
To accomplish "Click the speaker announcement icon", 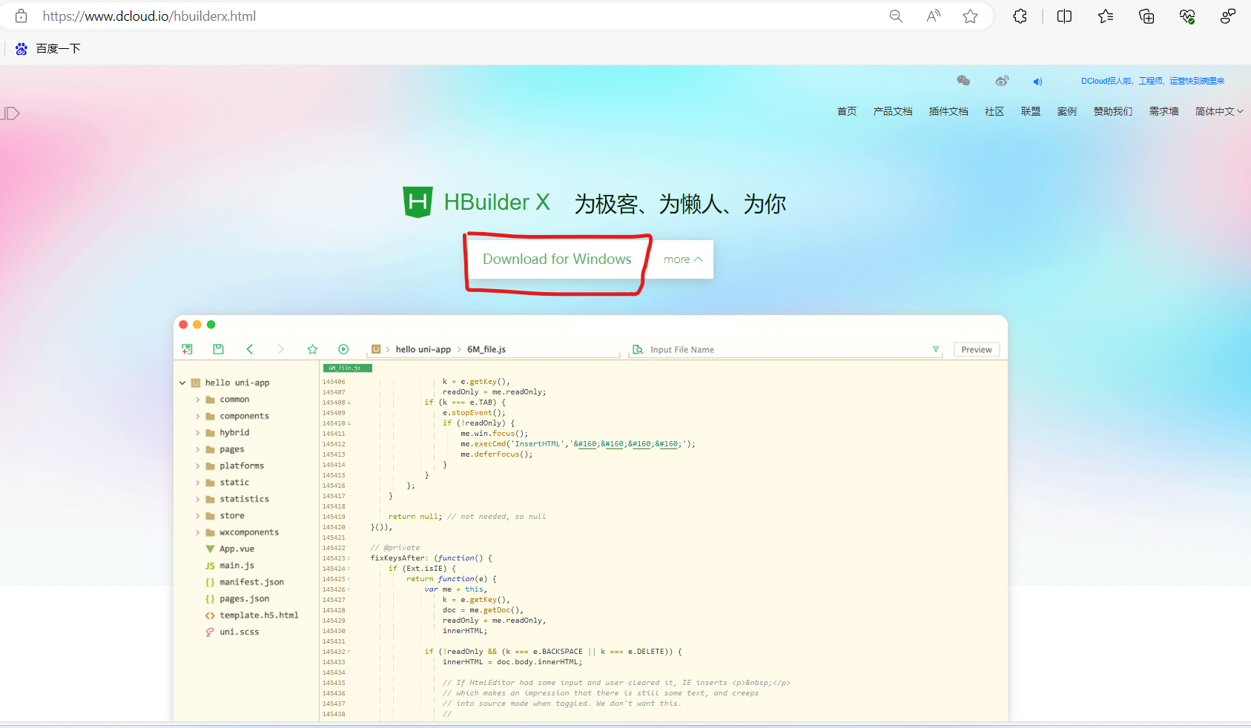I will coord(1037,82).
